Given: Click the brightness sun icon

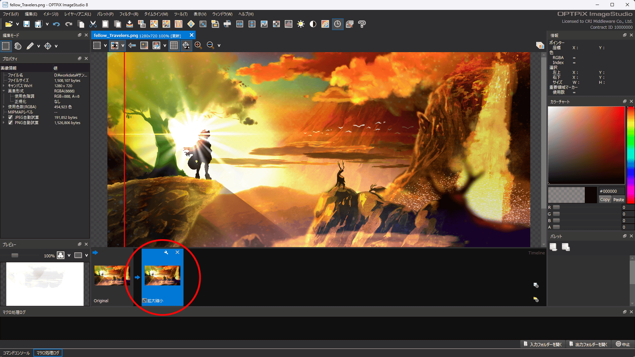Looking at the screenshot, I should click(301, 24).
